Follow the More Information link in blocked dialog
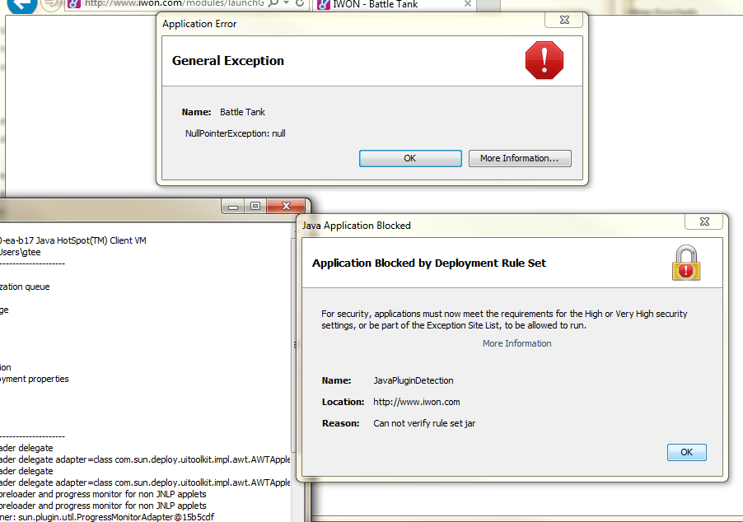This screenshot has height=522, width=743. [516, 343]
